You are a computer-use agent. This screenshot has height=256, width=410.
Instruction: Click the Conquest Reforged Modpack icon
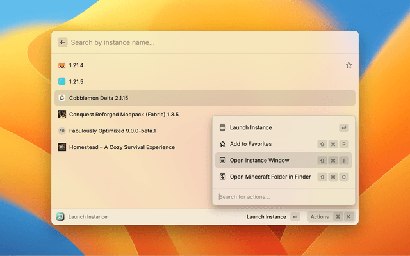pyautogui.click(x=61, y=115)
